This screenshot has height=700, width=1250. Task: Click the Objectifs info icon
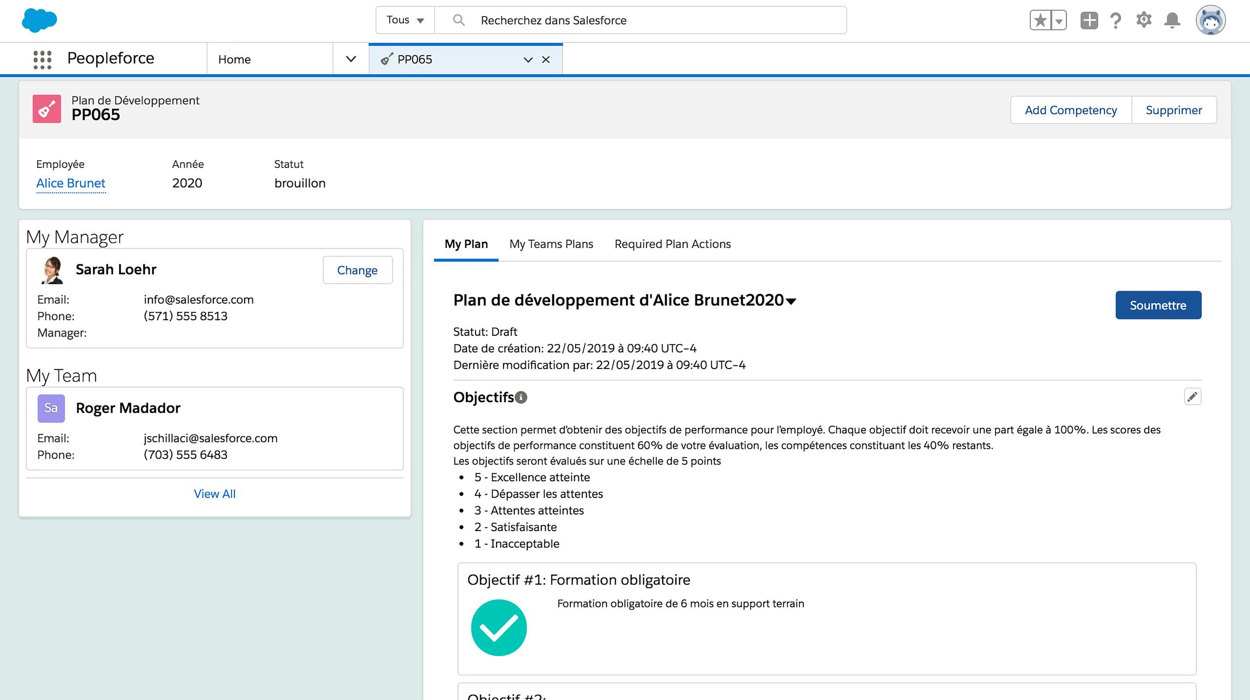521,397
